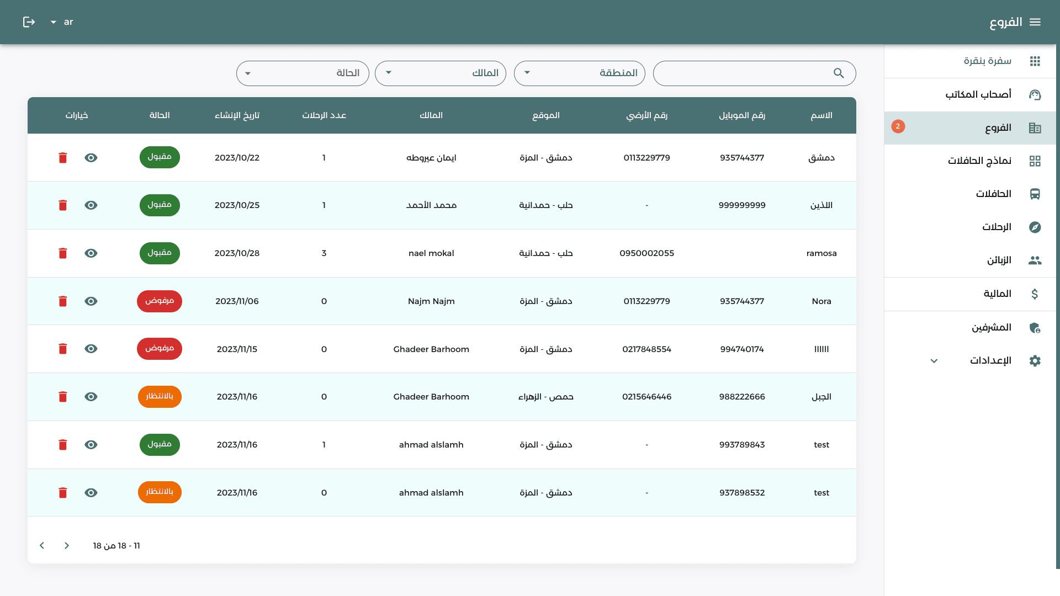This screenshot has height=596, width=1060.
Task: Open the ar language dropdown
Action: coord(61,22)
